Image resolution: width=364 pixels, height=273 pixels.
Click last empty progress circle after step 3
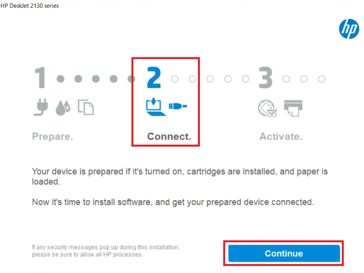[322, 79]
